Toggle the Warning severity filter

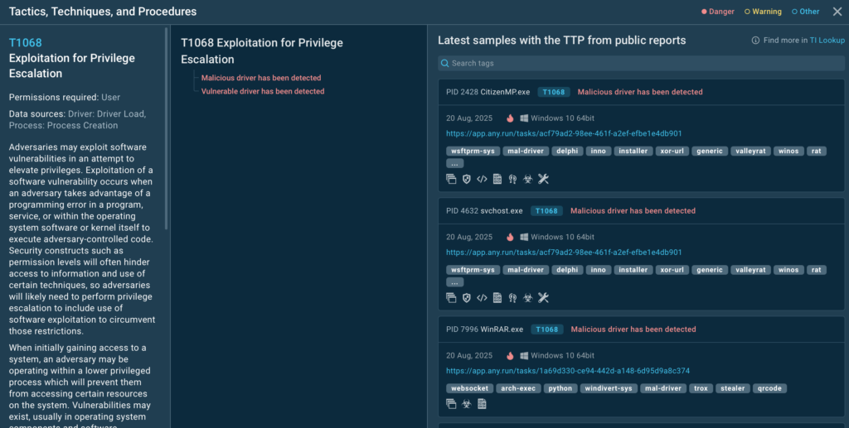pyautogui.click(x=763, y=12)
